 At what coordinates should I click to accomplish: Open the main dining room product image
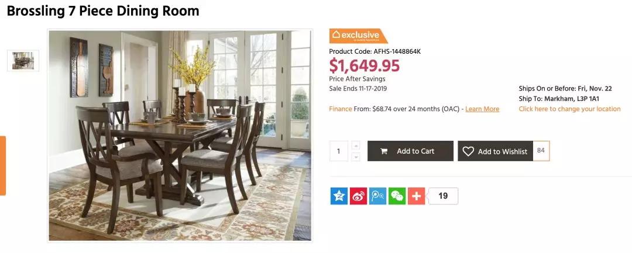(x=180, y=136)
